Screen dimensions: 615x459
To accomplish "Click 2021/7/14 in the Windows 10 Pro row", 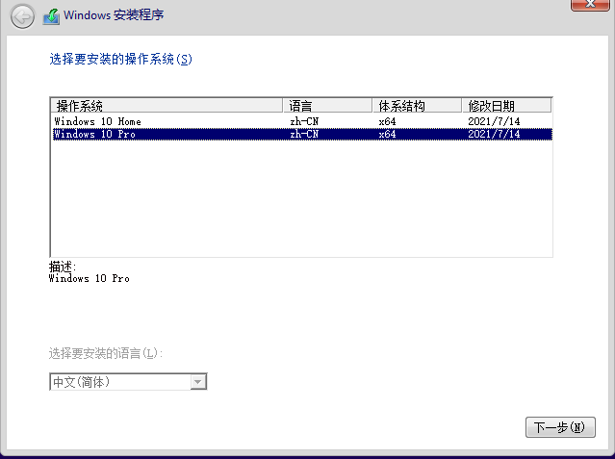I will (494, 134).
